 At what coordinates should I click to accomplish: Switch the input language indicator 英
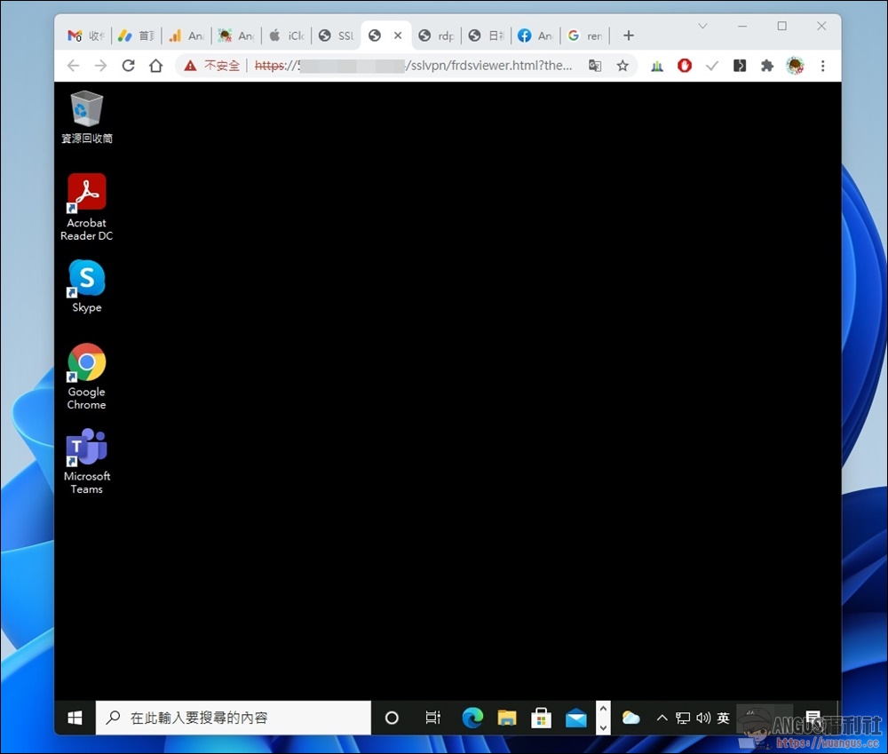click(723, 718)
